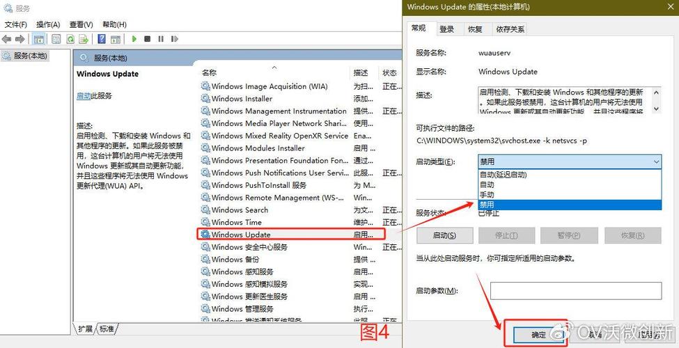679x348 pixels.
Task: Click the 启动参数 input field
Action: 575,291
